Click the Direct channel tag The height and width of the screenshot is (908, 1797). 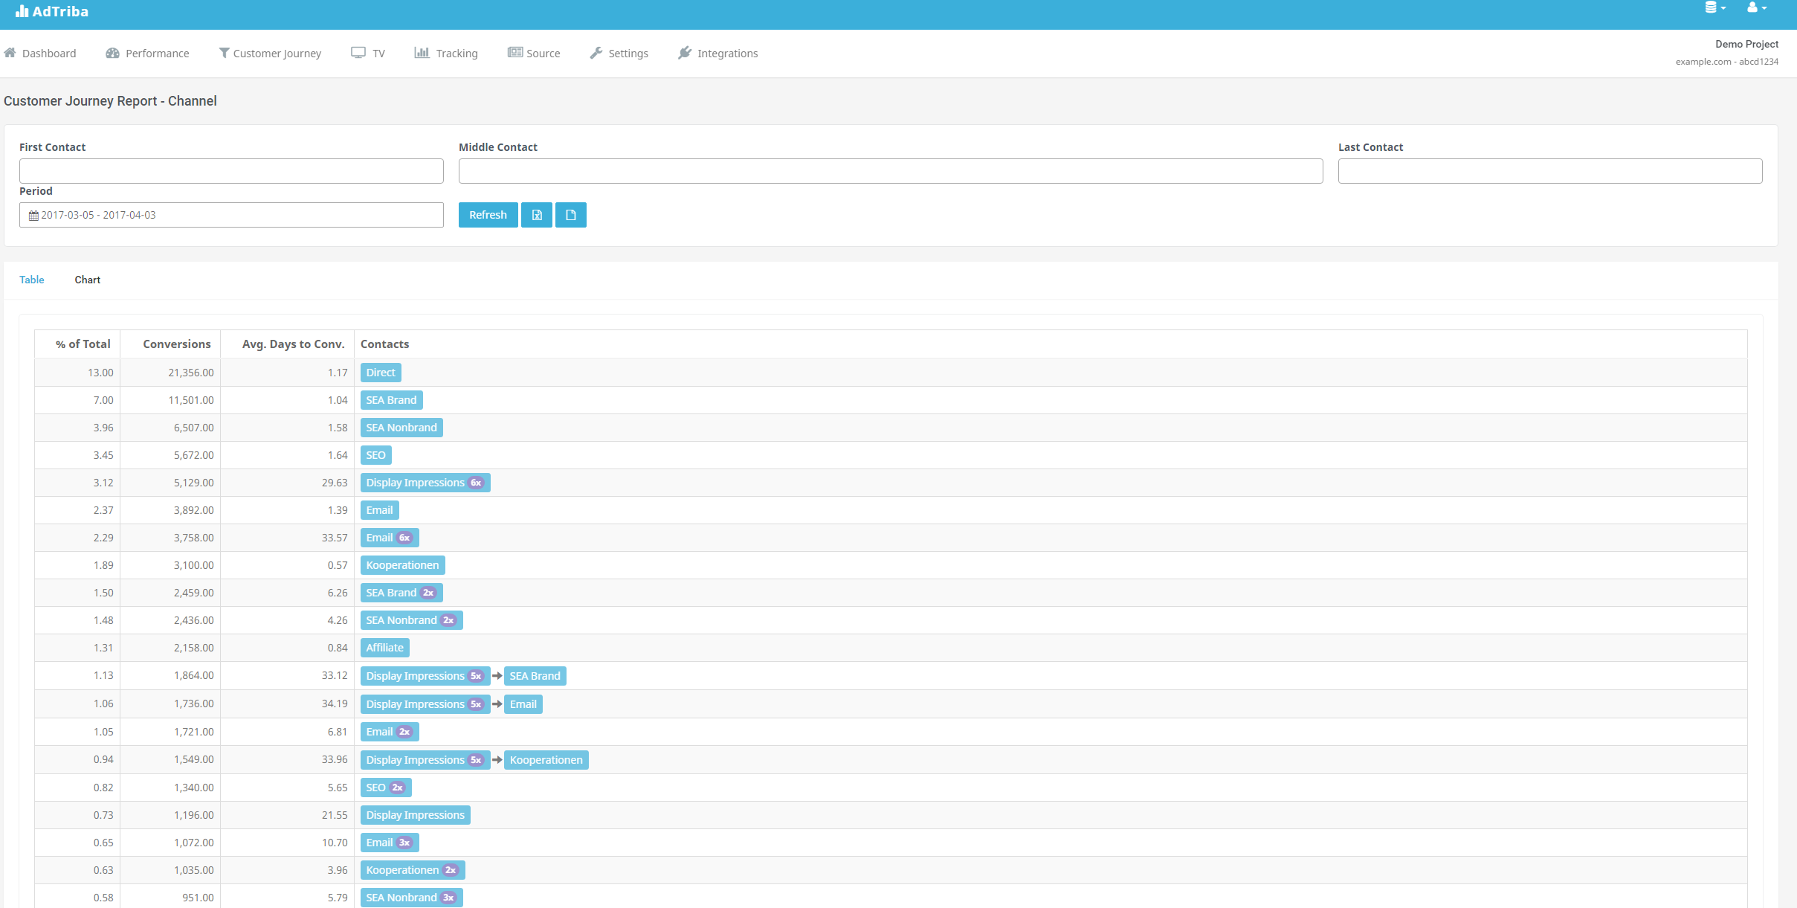[x=380, y=373]
